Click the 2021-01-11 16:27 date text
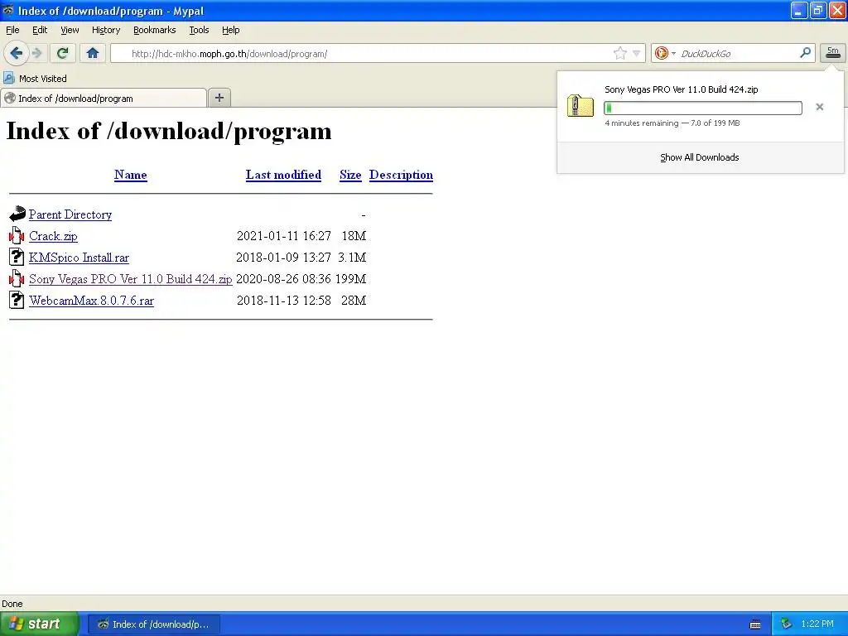This screenshot has width=848, height=636. (284, 236)
